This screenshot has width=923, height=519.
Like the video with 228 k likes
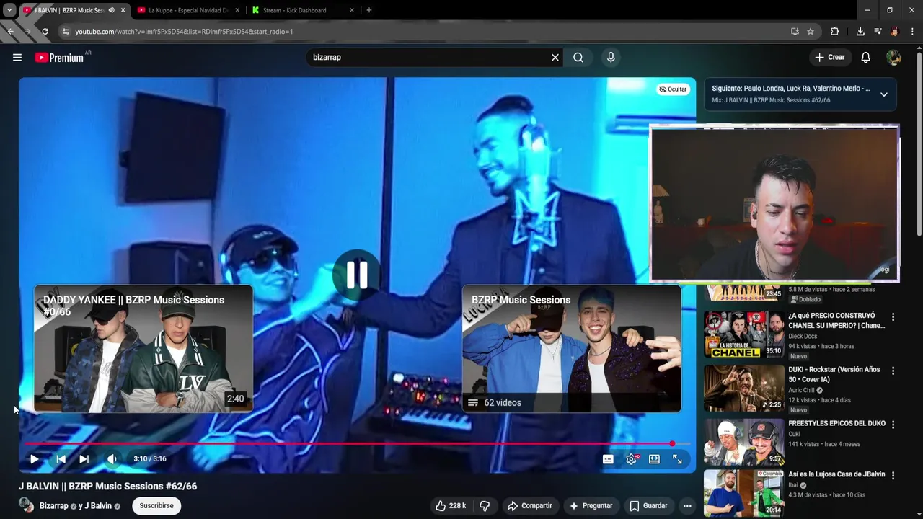pos(450,506)
